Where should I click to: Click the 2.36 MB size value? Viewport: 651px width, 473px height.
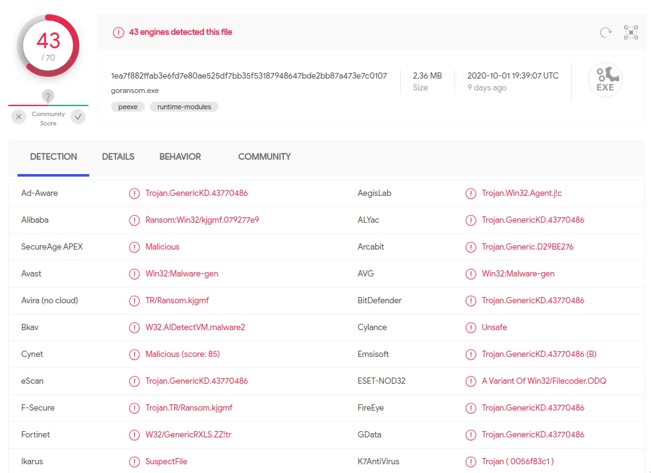click(x=427, y=76)
